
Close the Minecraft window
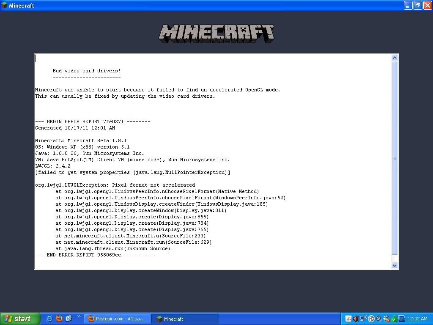point(428,5)
